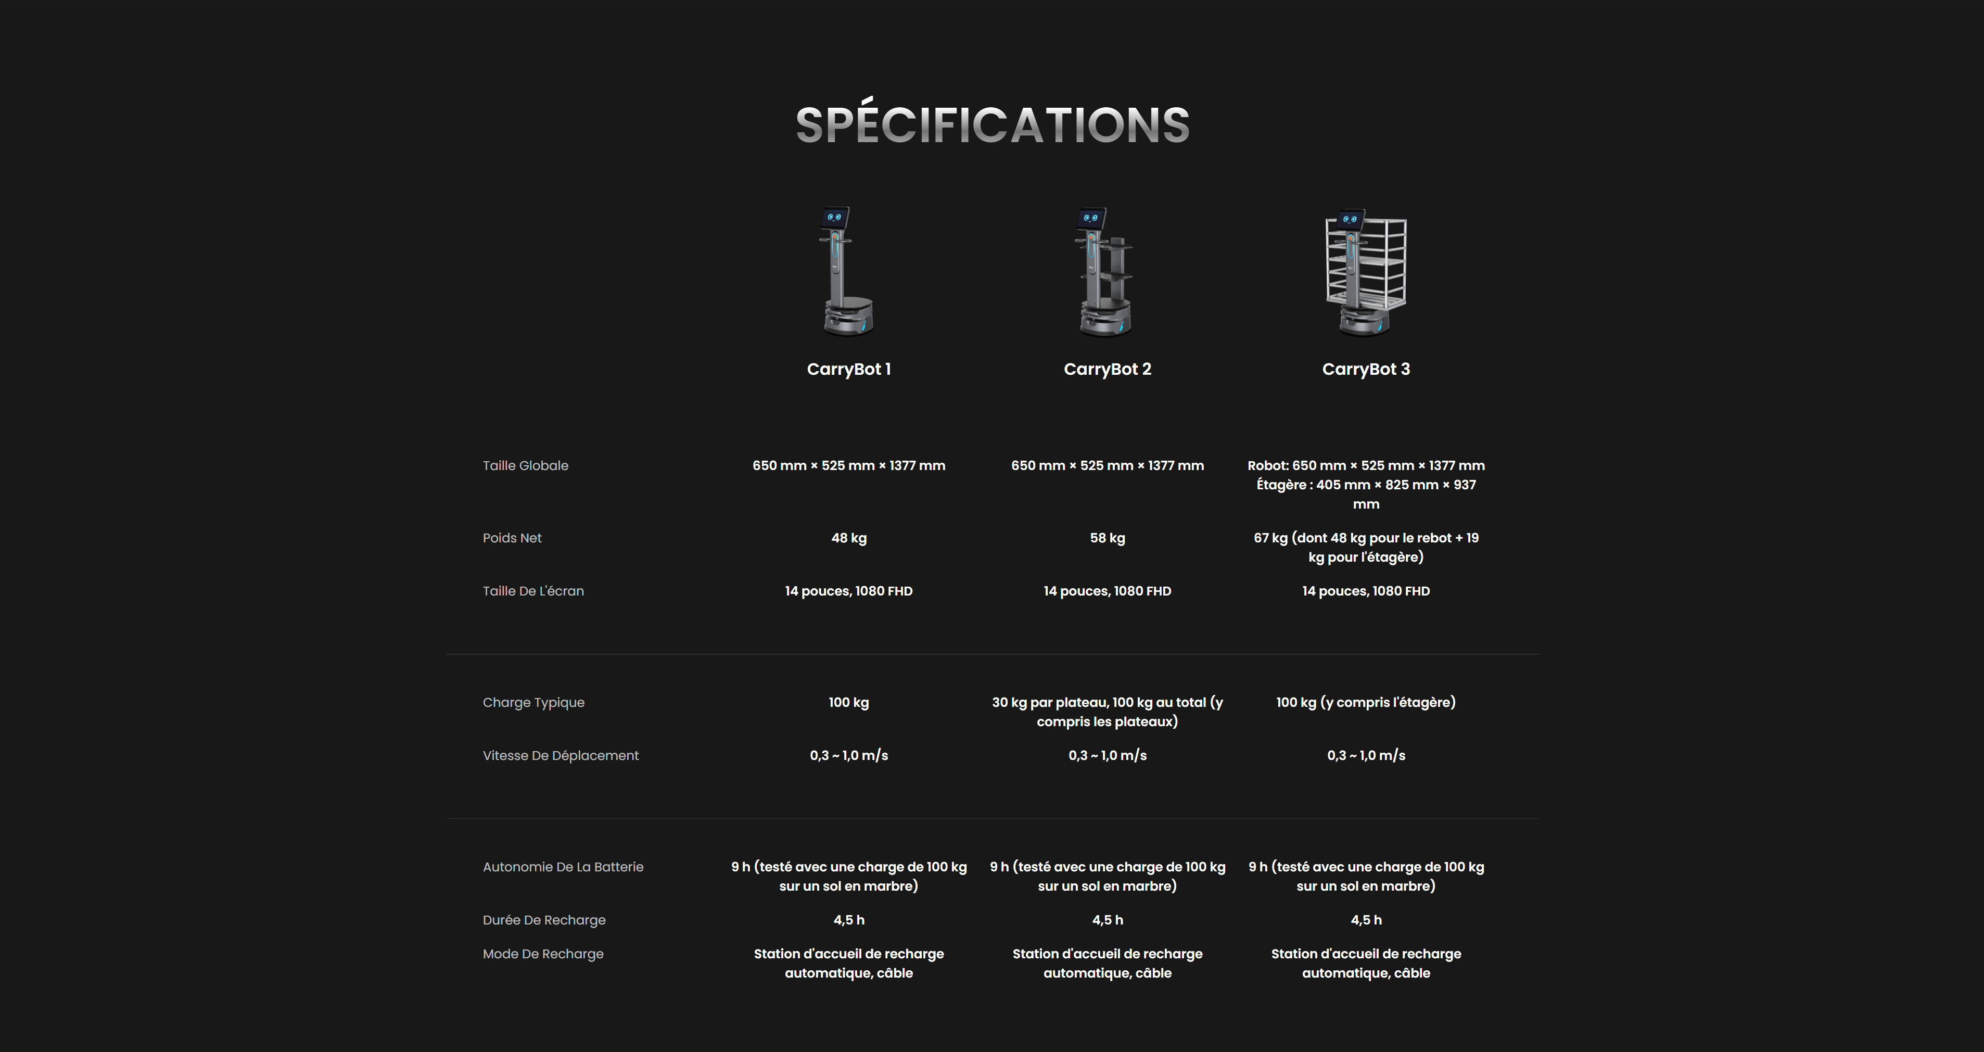Click the 58 kg net weight value

1108,538
